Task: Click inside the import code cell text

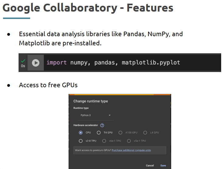Action: point(113,63)
